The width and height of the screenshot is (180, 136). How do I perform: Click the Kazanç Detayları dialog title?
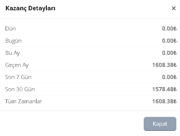coord(30,8)
